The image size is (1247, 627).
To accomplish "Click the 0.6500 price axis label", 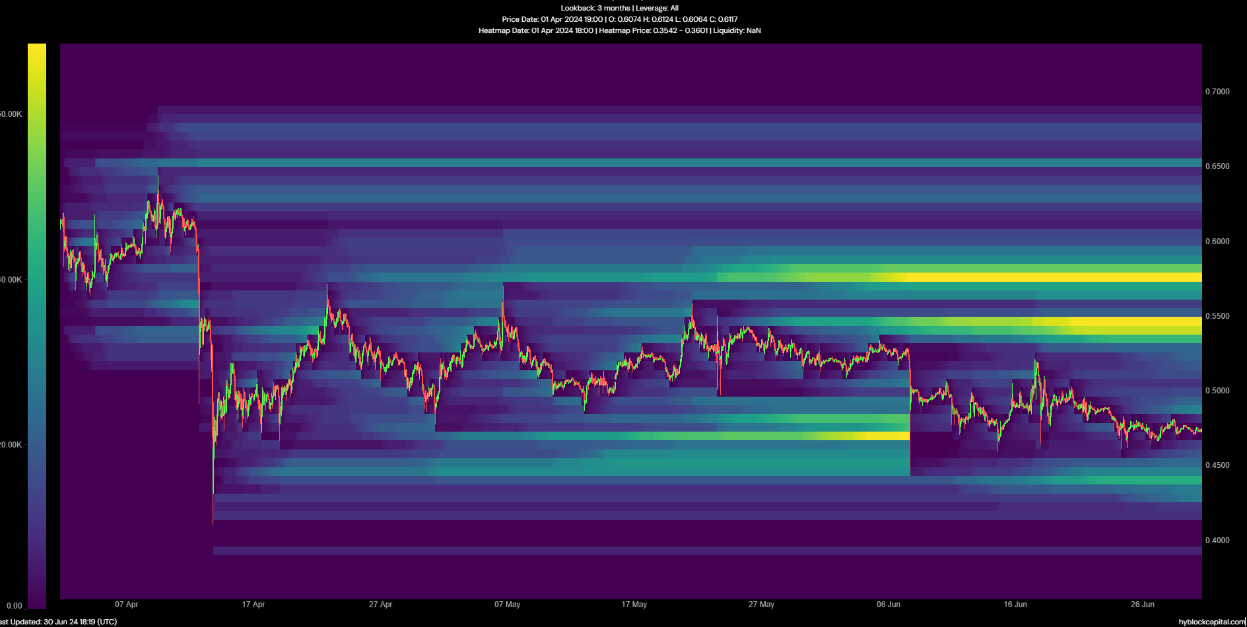I will [x=1217, y=166].
